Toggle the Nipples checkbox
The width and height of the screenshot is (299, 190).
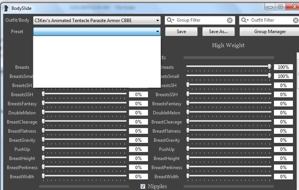pyautogui.click(x=143, y=186)
